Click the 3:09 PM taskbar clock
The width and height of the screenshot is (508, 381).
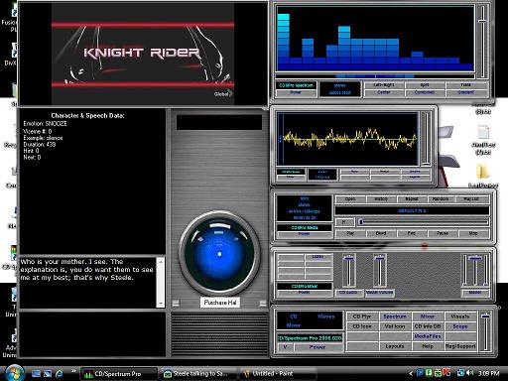[x=488, y=373]
